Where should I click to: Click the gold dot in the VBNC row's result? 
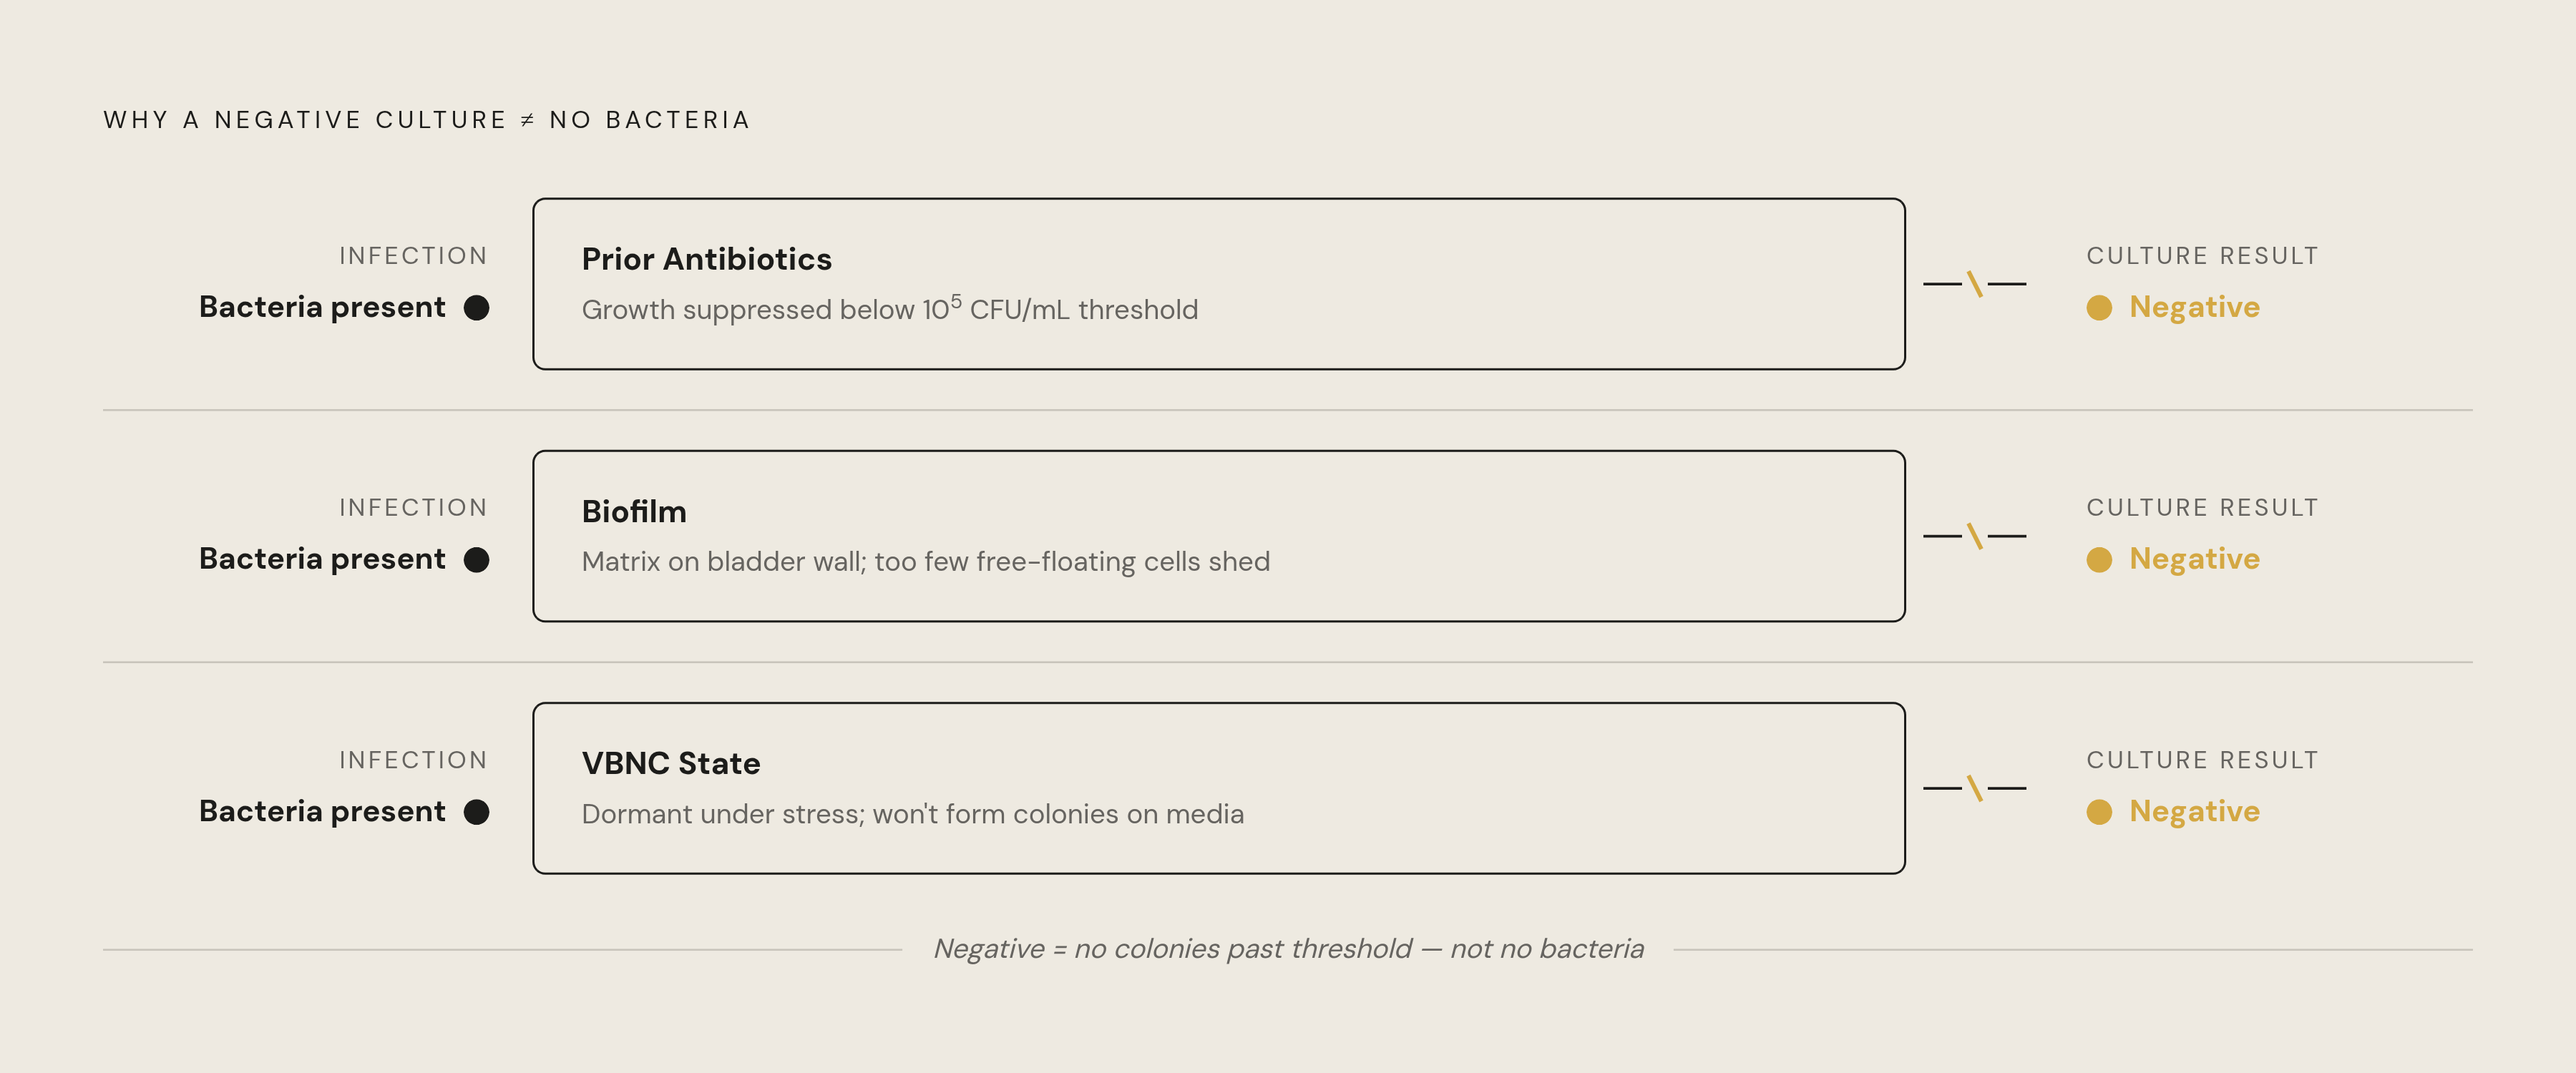[2099, 811]
